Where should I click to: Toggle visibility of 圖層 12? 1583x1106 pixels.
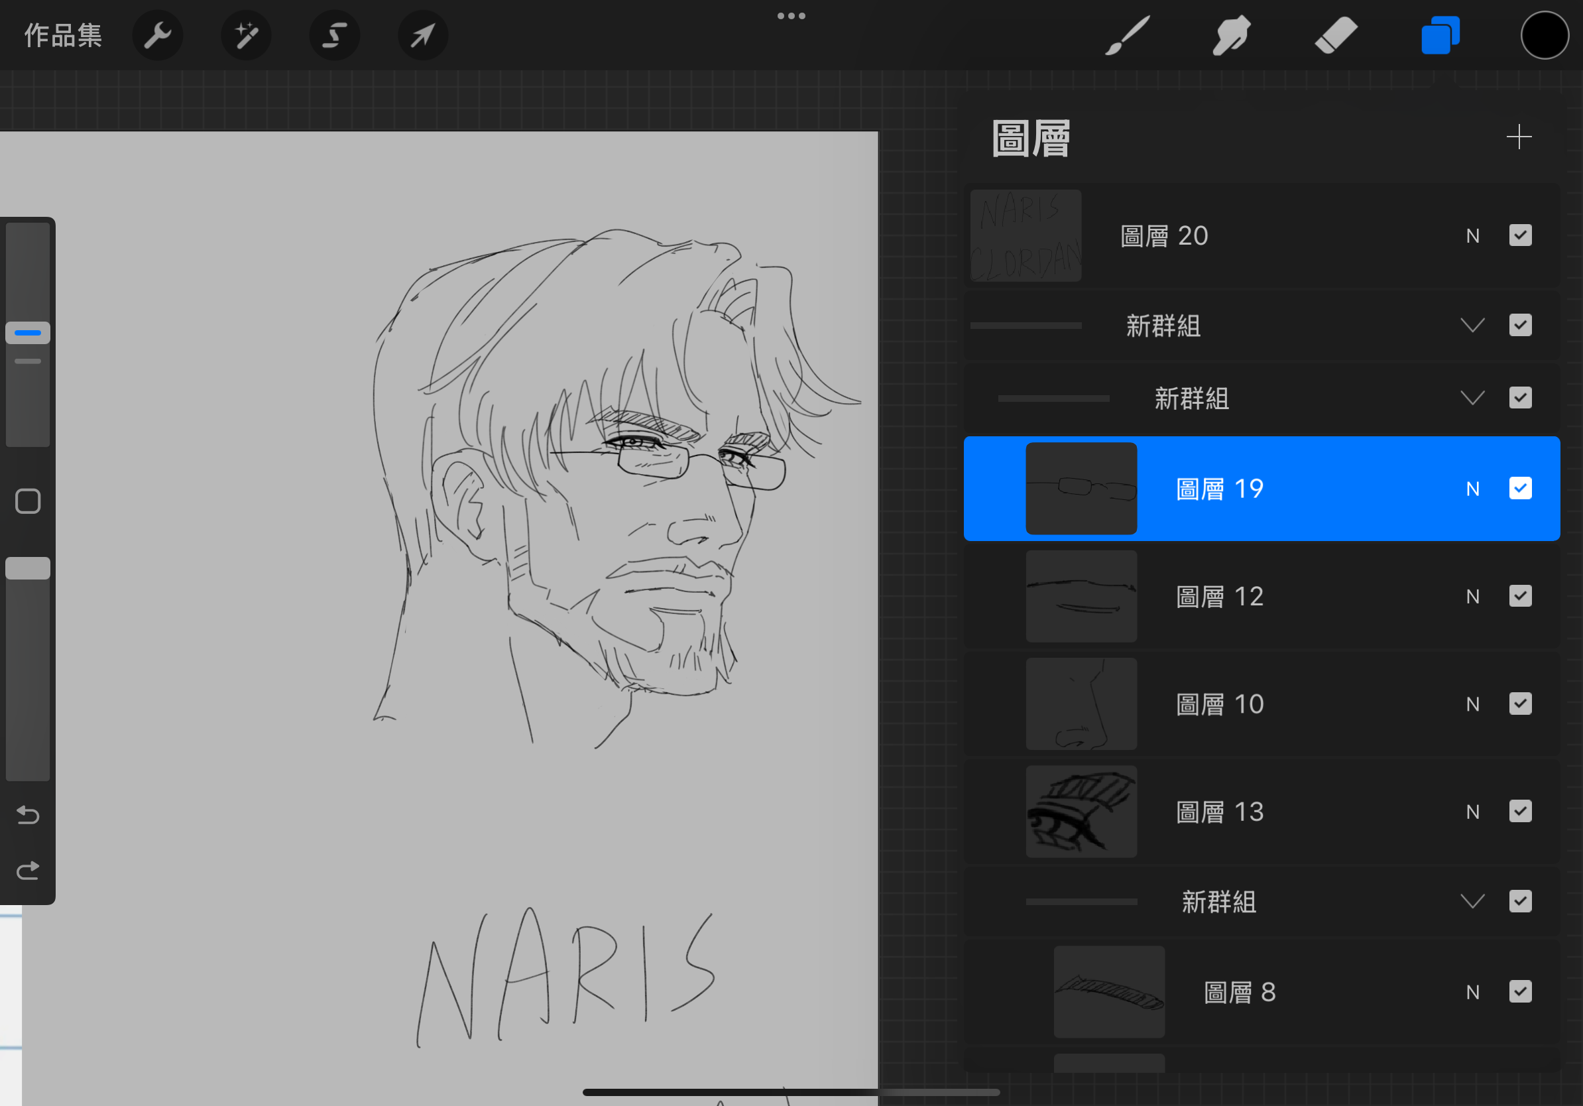1519,595
